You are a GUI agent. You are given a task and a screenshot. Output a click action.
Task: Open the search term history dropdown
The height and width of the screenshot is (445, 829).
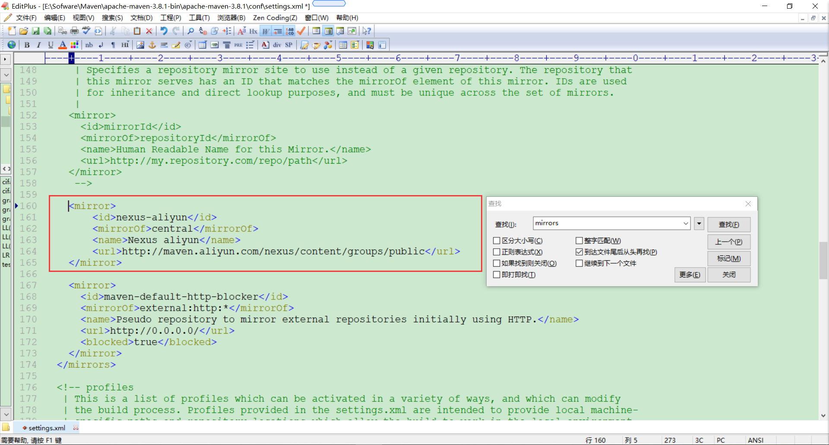(x=686, y=223)
